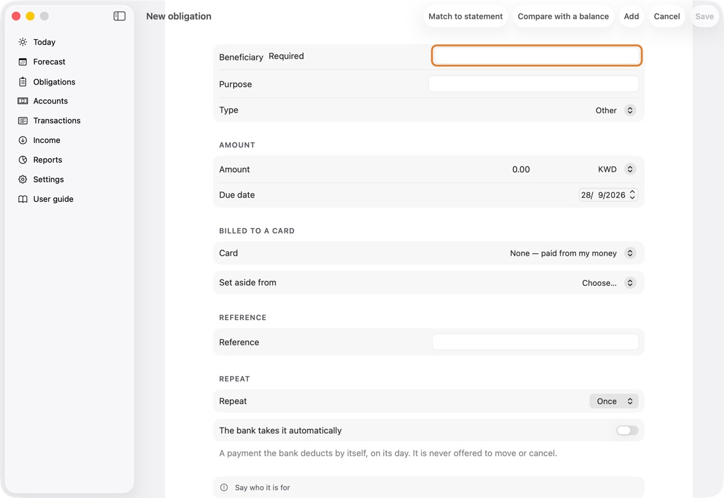This screenshot has height=498, width=724.
Task: Click the Due date stepper arrows
Action: pyautogui.click(x=633, y=195)
